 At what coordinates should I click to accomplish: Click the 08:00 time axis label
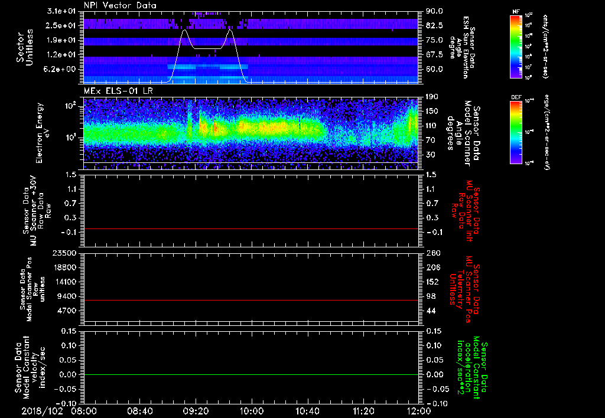click(x=84, y=410)
